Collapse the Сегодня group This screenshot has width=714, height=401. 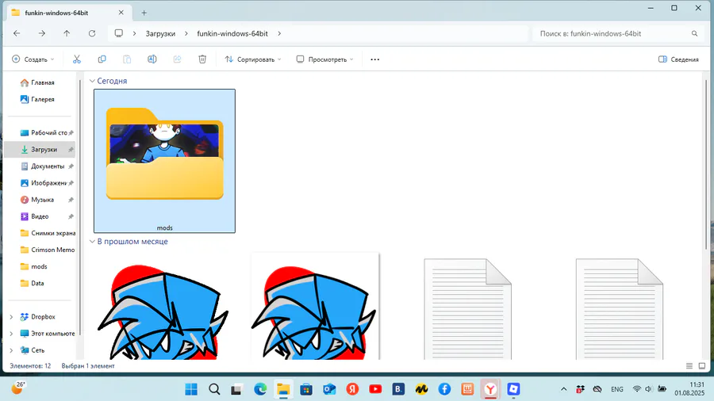(x=92, y=81)
